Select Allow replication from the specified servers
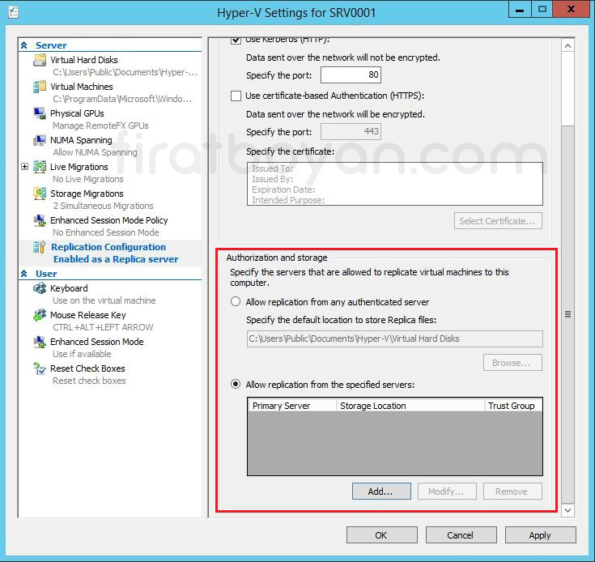The height and width of the screenshot is (562, 595). [236, 384]
